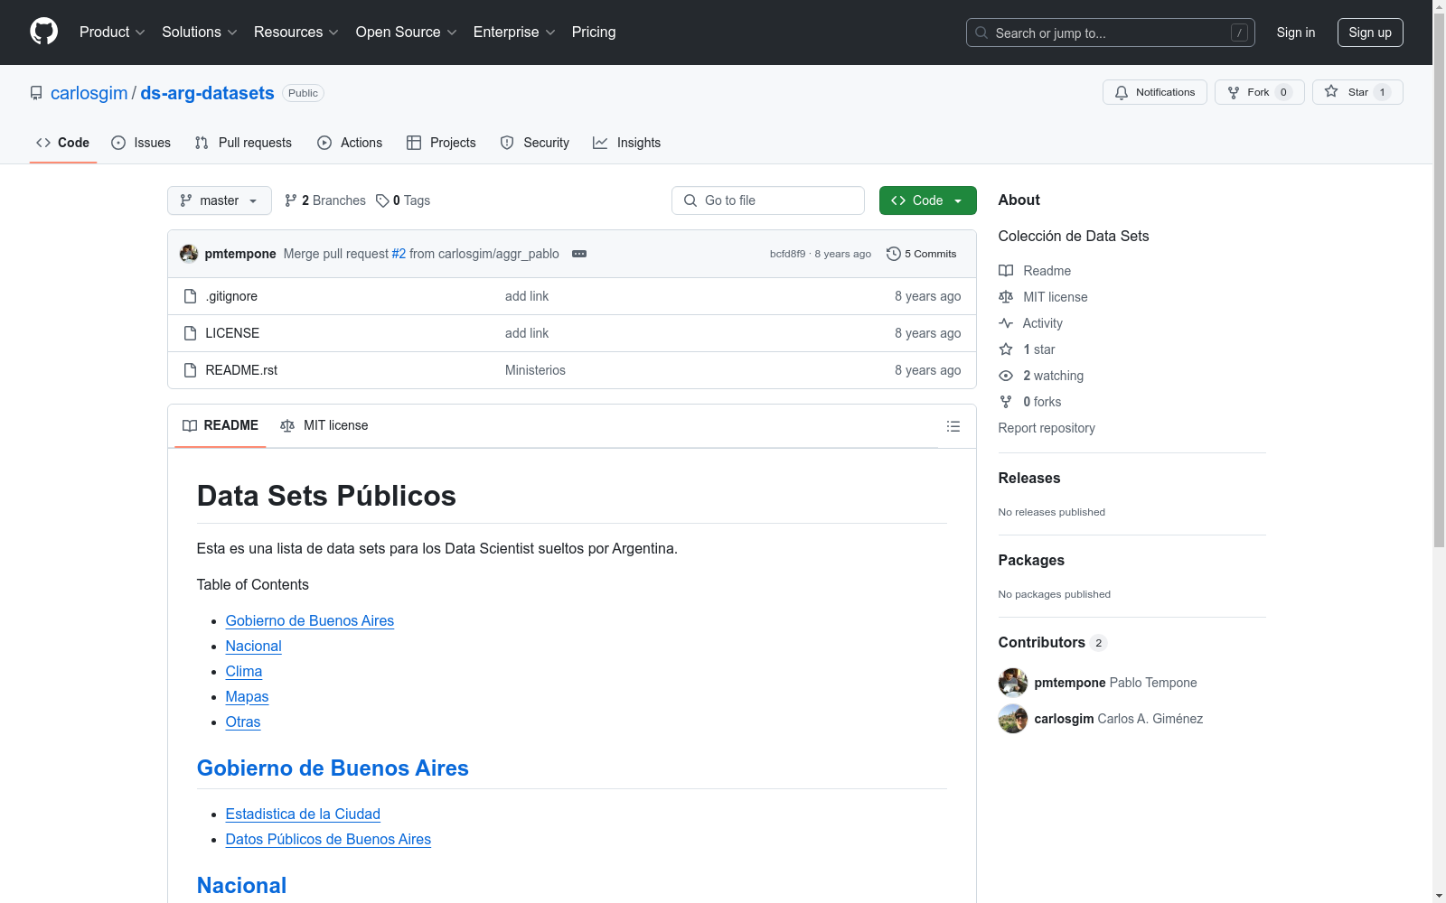Open the Ministerios commit message link
Image resolution: width=1446 pixels, height=903 pixels.
tap(535, 370)
